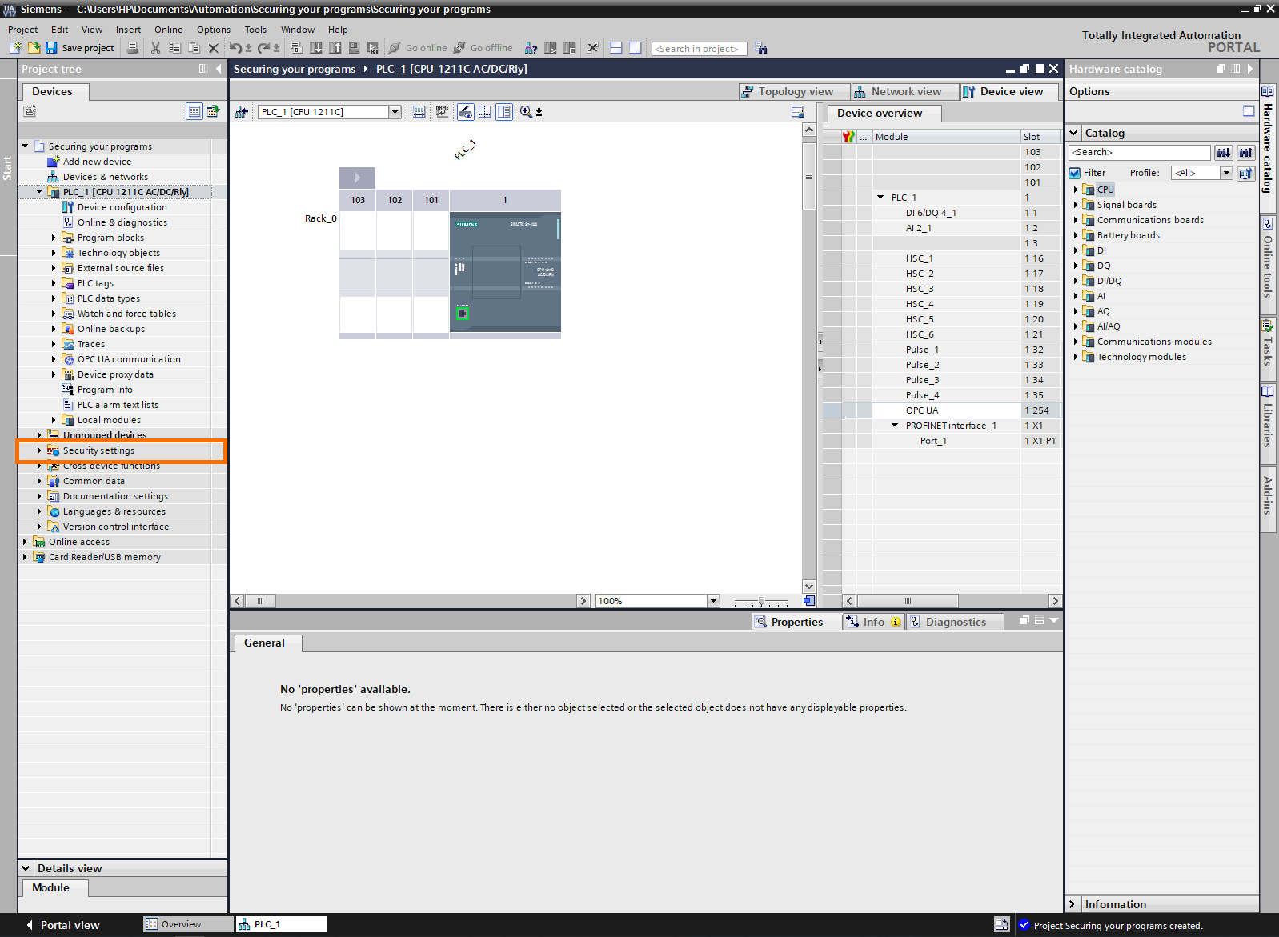Collapse the PLC_1 [CPU 1211C AC/DC/Rly] node
The height and width of the screenshot is (937, 1279).
[39, 192]
